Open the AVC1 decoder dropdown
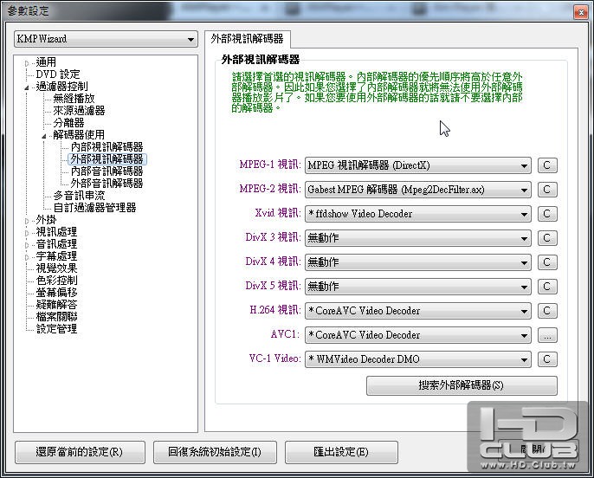Screen dimensions: 594x478 point(418,335)
